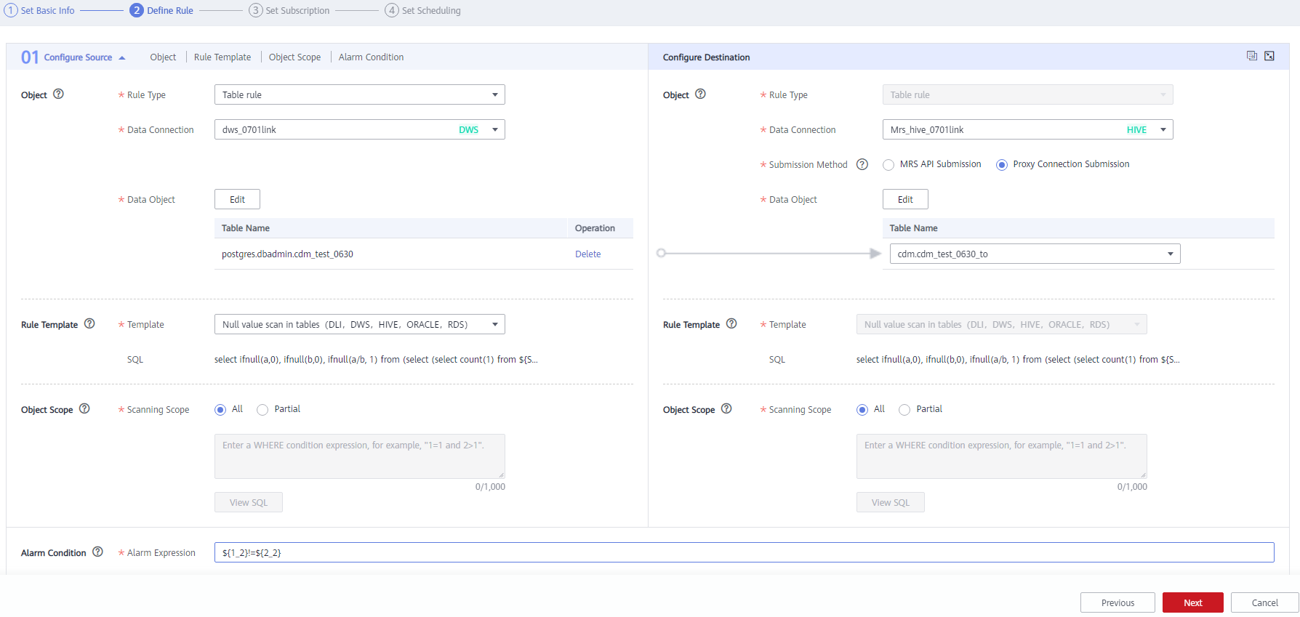This screenshot has width=1300, height=617.
Task: Open help for Submission Method
Action: click(x=862, y=164)
